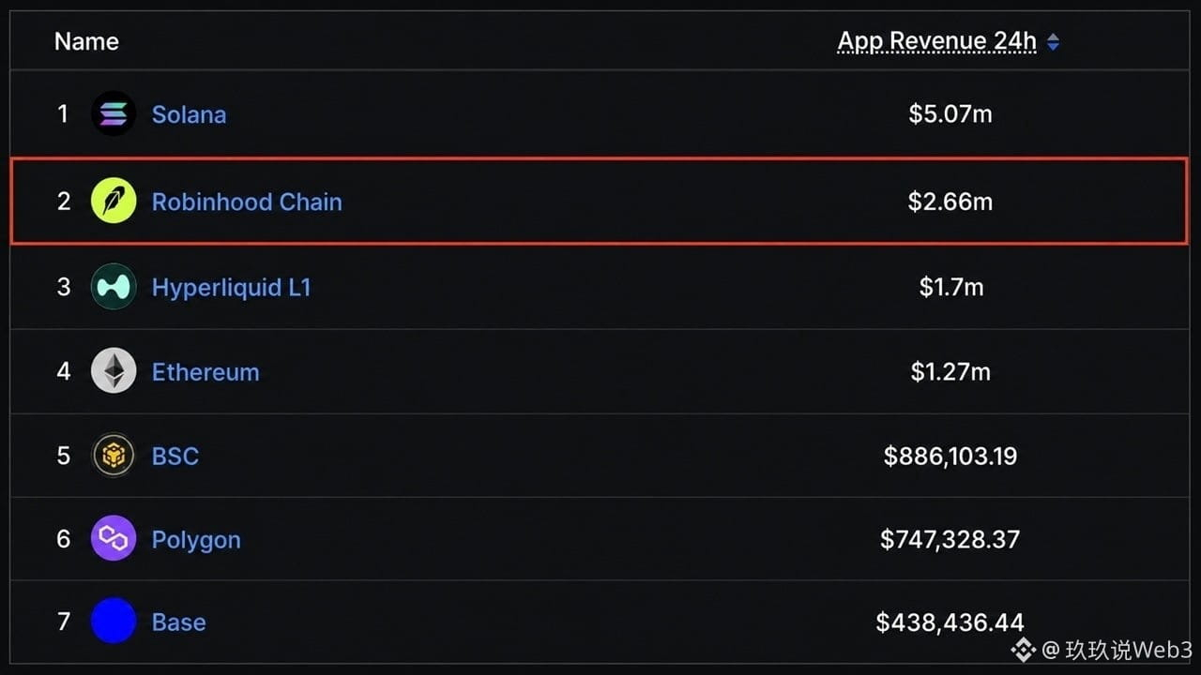Click the BSC cube logo icon
This screenshot has width=1201, height=675.
tap(114, 456)
